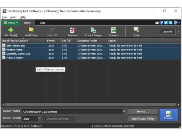
Task: Click the Convert icon in the toolbar
Action: pyautogui.click(x=114, y=32)
